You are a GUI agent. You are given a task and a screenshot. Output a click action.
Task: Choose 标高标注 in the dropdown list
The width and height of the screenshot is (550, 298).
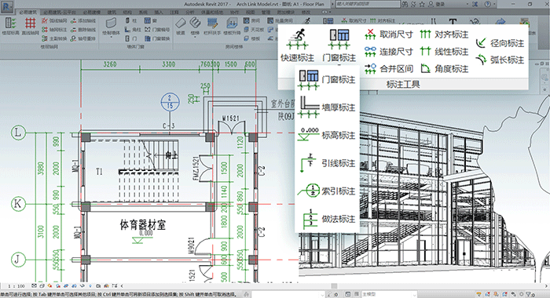click(328, 135)
